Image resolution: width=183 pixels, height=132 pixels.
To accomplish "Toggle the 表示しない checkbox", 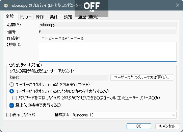I will 9,115.
